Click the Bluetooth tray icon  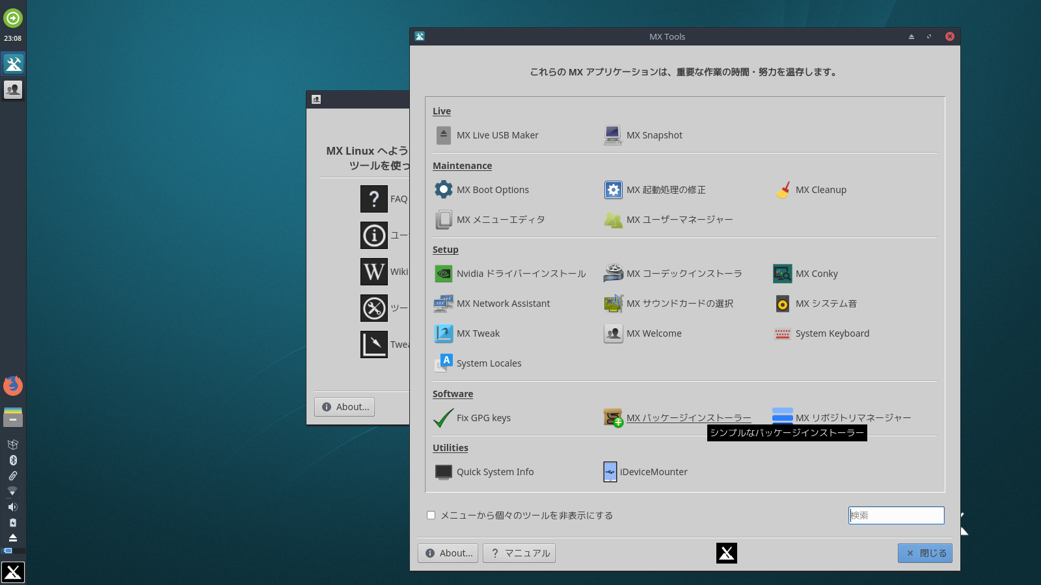coord(12,460)
